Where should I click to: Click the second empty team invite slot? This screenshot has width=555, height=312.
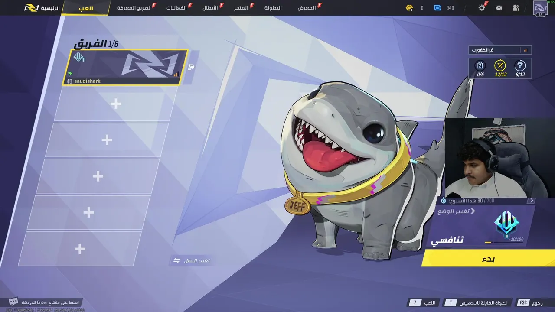(107, 140)
